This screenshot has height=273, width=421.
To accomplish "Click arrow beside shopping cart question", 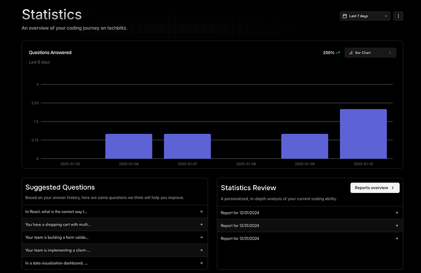I will tap(201, 224).
